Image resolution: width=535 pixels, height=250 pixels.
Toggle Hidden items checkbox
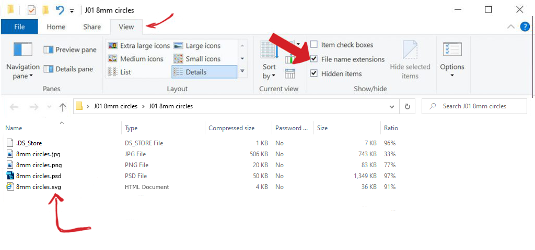point(314,73)
